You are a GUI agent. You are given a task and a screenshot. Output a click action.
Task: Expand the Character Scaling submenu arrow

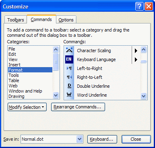136,51
